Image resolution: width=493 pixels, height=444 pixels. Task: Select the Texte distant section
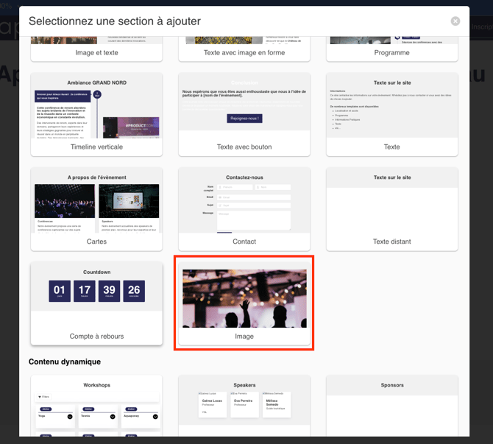pos(391,209)
